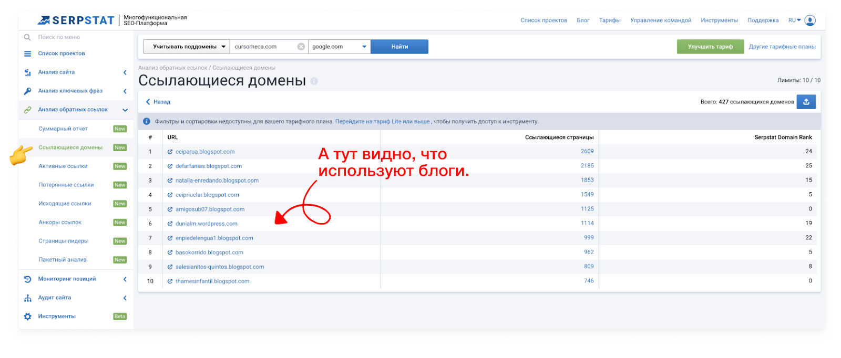Open the subdomain mode dropdown
841x358 pixels.
pyautogui.click(x=186, y=47)
